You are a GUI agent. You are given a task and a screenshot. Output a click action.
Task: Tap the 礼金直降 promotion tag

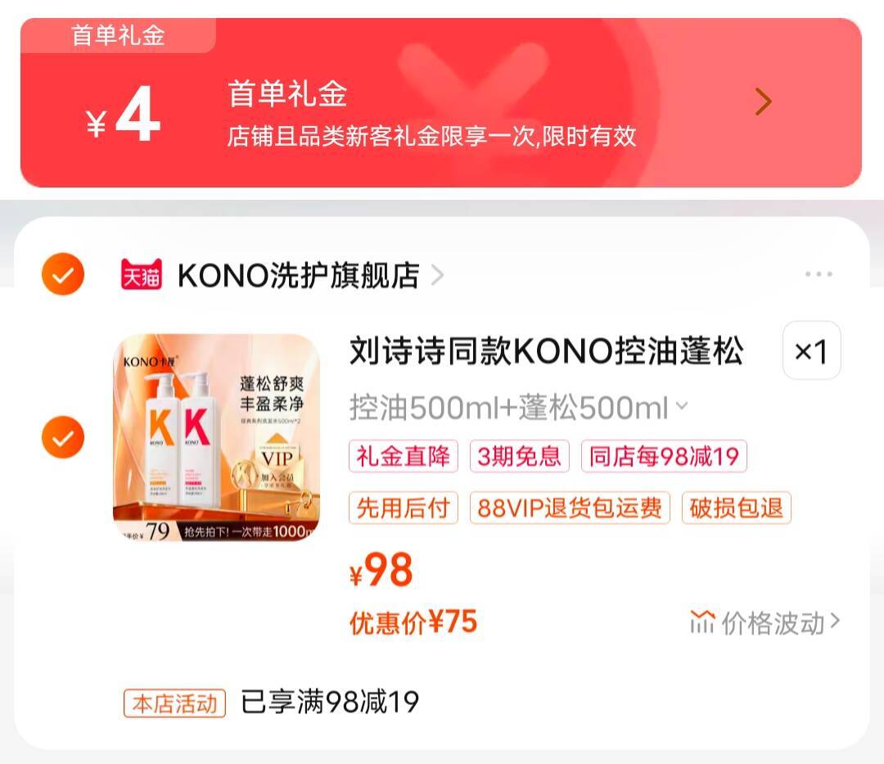[404, 456]
